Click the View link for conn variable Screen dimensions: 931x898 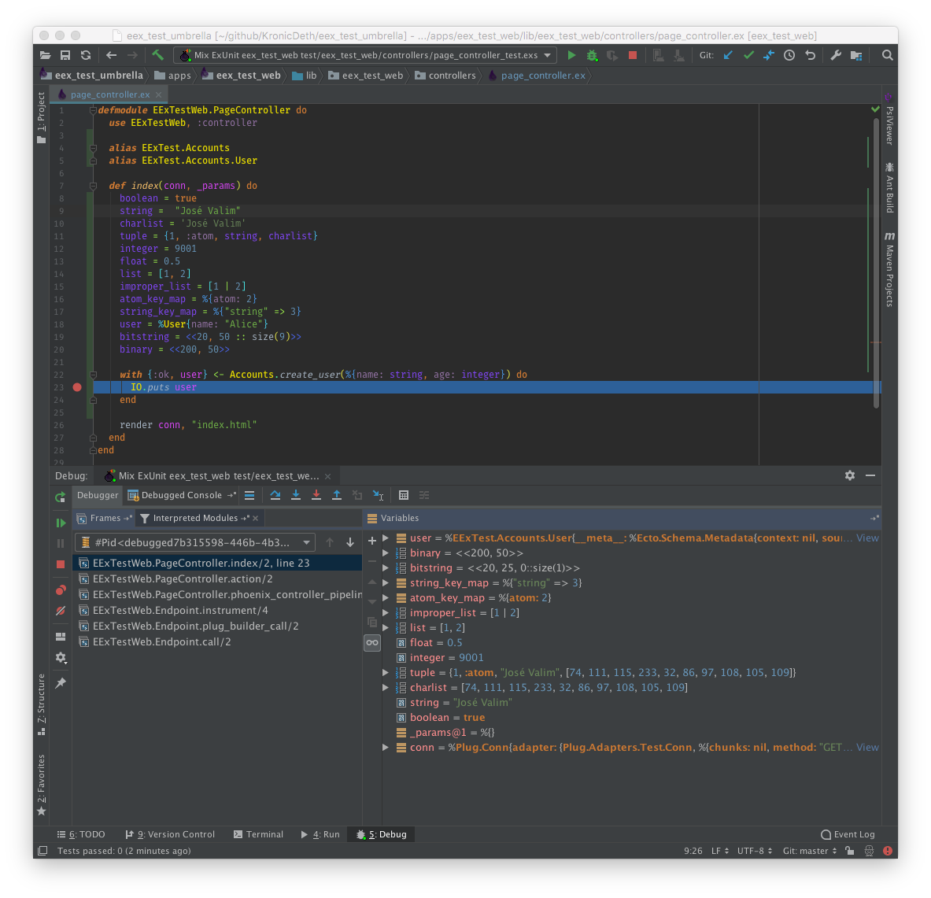coord(867,748)
